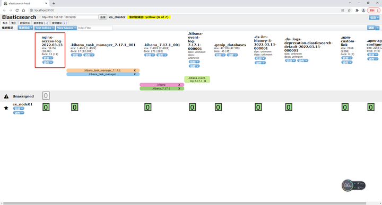Image resolution: width=382 pixels, height=205 pixels.
Task: Remove the .kibana-event-log-7.17.1 alias via its X
Action: click(205, 81)
